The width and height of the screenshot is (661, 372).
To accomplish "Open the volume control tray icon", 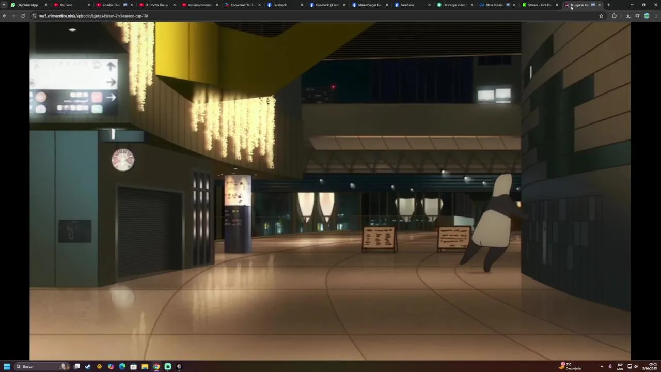I will pyautogui.click(x=636, y=366).
